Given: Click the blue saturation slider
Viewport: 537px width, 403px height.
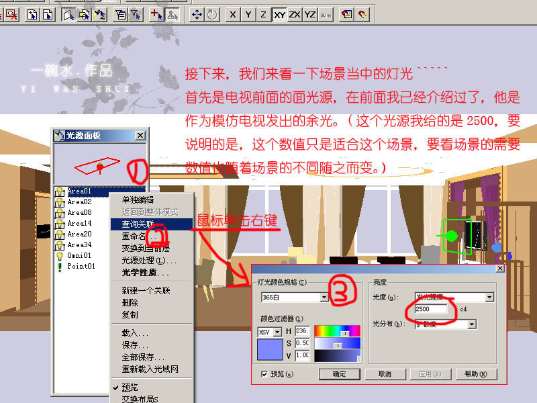Looking at the screenshot, I should point(338,343).
